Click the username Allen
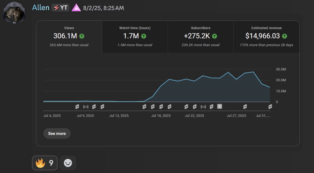Image resolution: width=314 pixels, height=173 pixels. point(41,8)
